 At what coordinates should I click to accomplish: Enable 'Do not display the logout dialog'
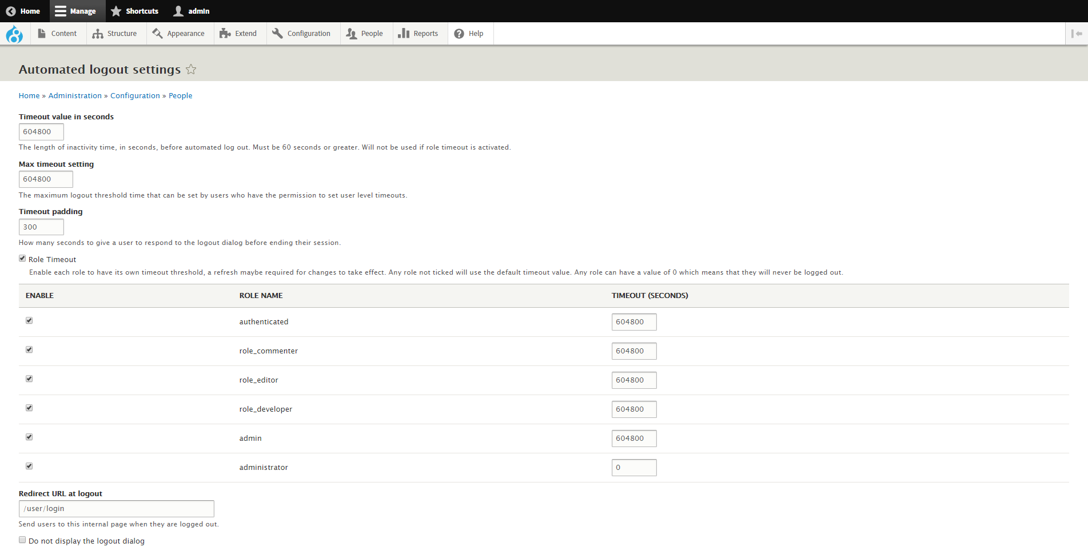[22, 540]
